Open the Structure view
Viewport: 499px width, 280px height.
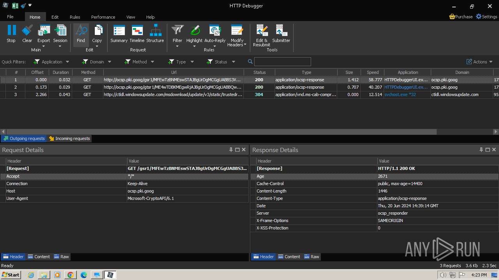[155, 34]
